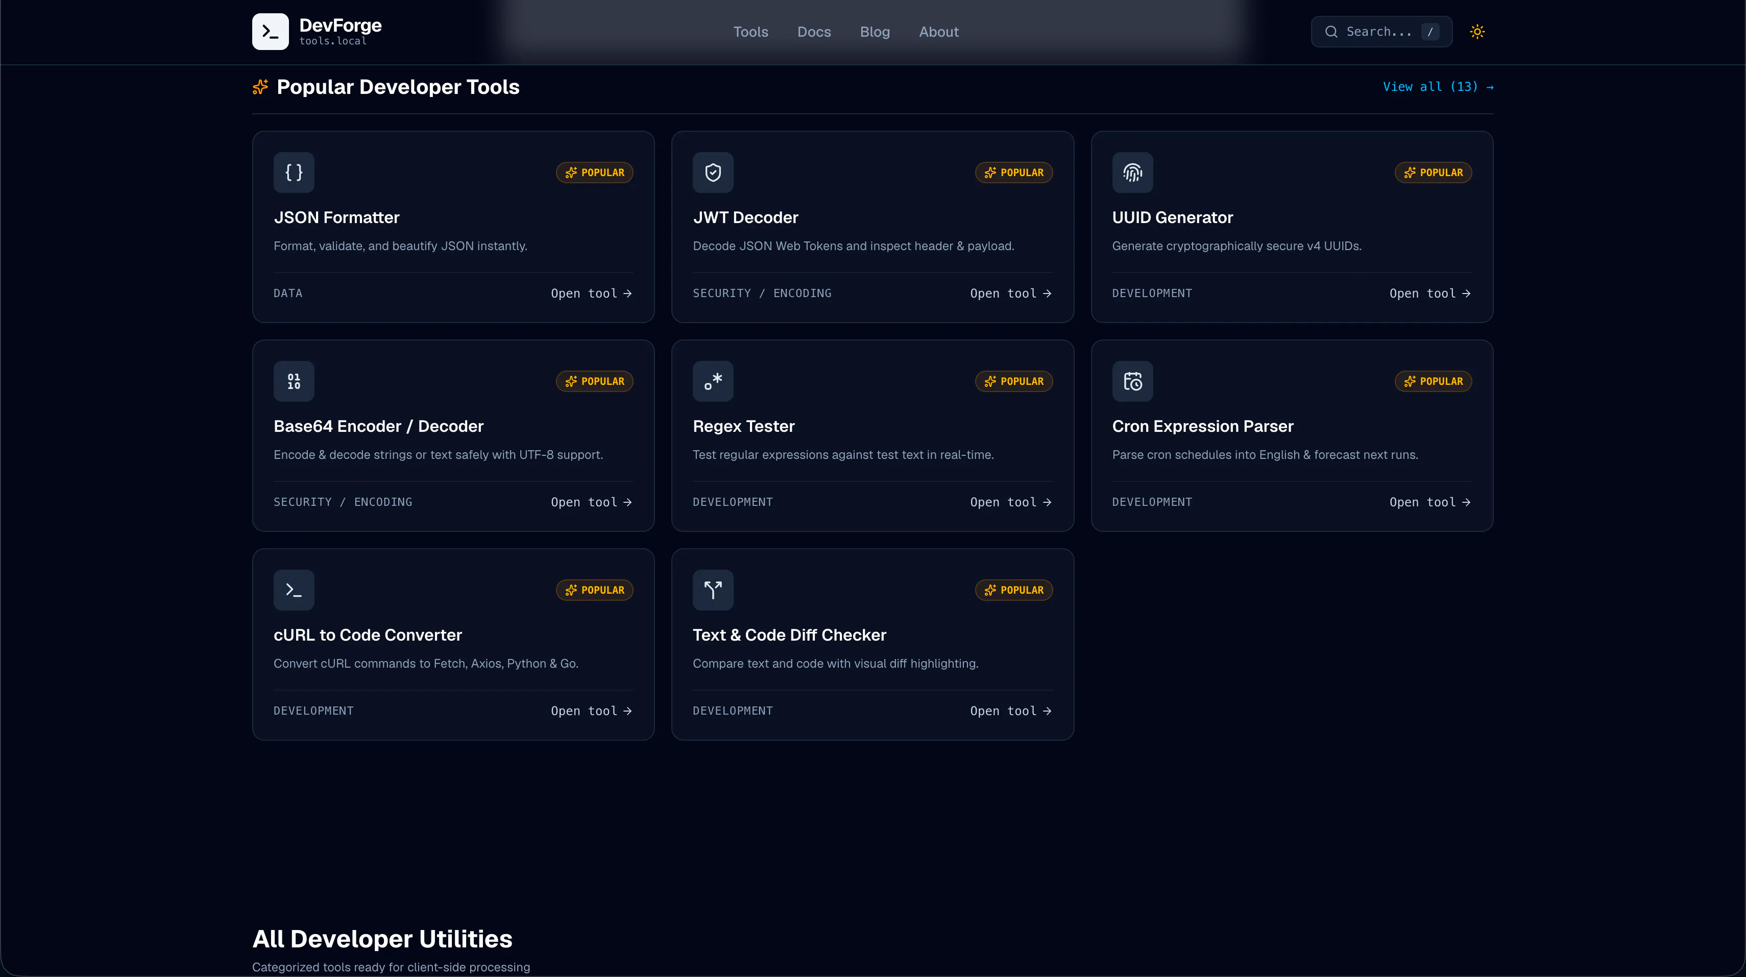Click the All Developer Utilities heading
1746x977 pixels.
pos(381,939)
